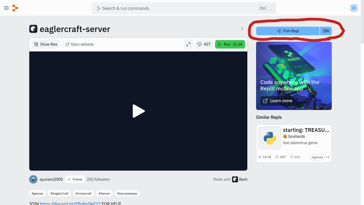Open website link in toolbar
This screenshot has height=205, width=364.
point(79,44)
